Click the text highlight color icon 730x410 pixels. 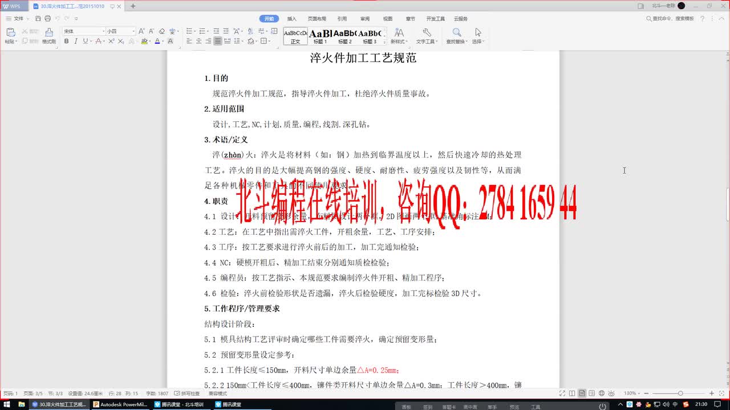tap(144, 41)
